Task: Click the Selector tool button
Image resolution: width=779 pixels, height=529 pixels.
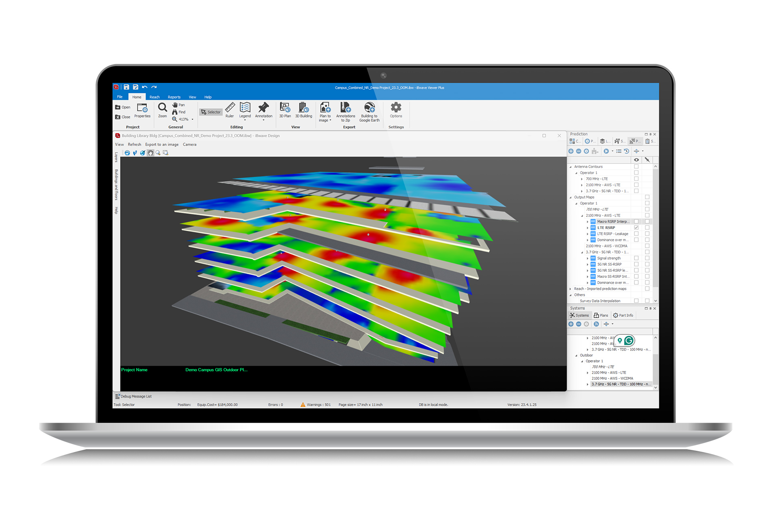Action: click(x=211, y=112)
